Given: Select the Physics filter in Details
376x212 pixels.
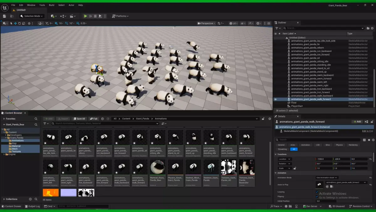Looking at the screenshot, I should [x=339, y=145].
